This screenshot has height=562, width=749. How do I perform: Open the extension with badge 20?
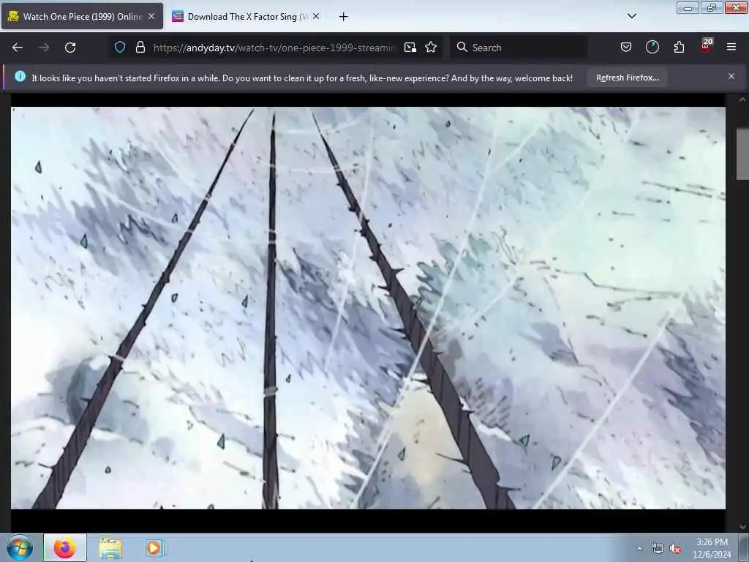click(x=706, y=46)
